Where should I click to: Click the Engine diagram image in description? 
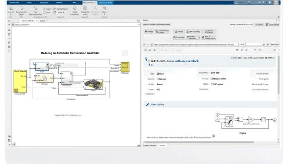pyautogui.click(x=246, y=121)
